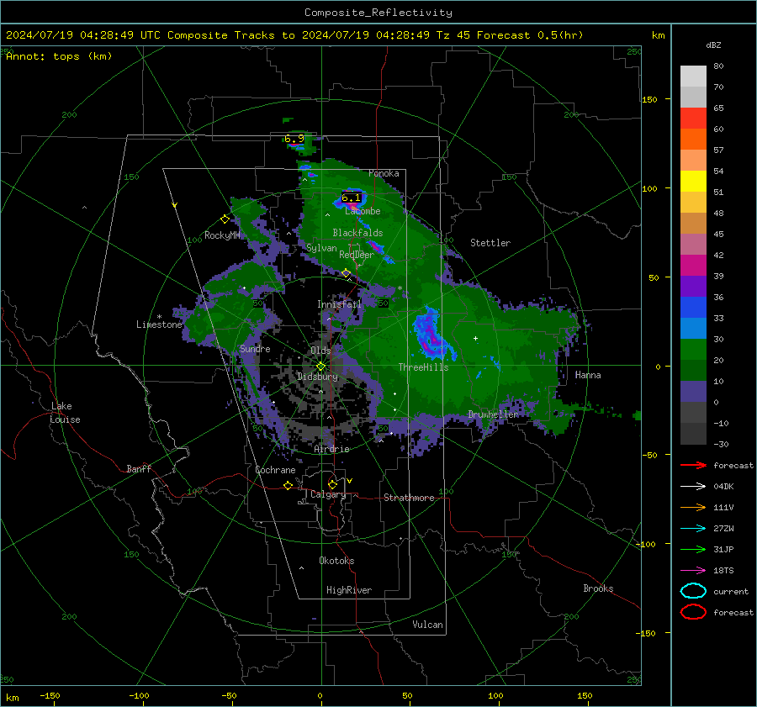Select the cyan 27ZW arrow icon
Screen dimensions: 757x707
[x=693, y=529]
